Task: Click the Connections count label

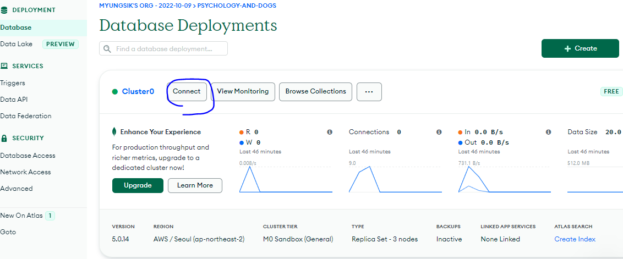Action: coord(375,132)
